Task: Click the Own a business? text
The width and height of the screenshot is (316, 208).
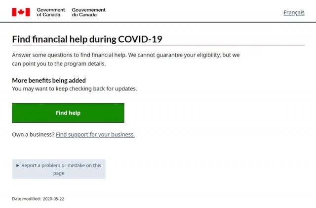Action: (33, 135)
